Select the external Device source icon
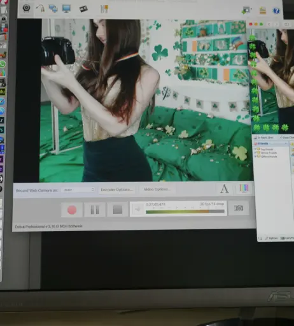Screen dimensions: 294x326 [x=40, y=9]
